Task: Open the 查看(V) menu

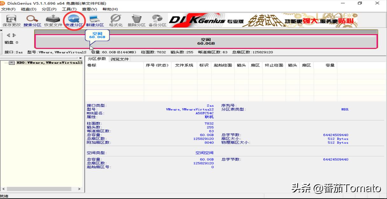Action: coord(89,9)
